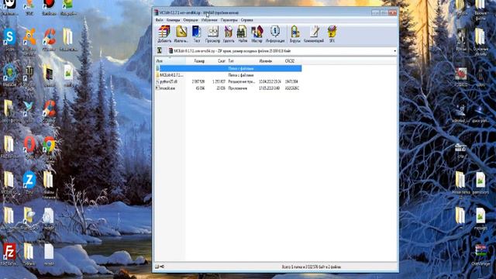Open the Options (Параметры) menu

coord(229,20)
